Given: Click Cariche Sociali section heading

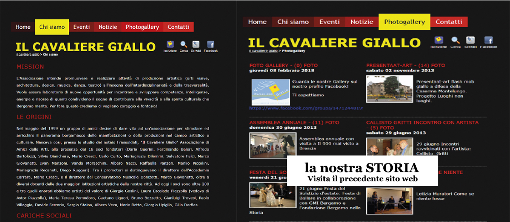Looking at the screenshot, I should point(44,216).
